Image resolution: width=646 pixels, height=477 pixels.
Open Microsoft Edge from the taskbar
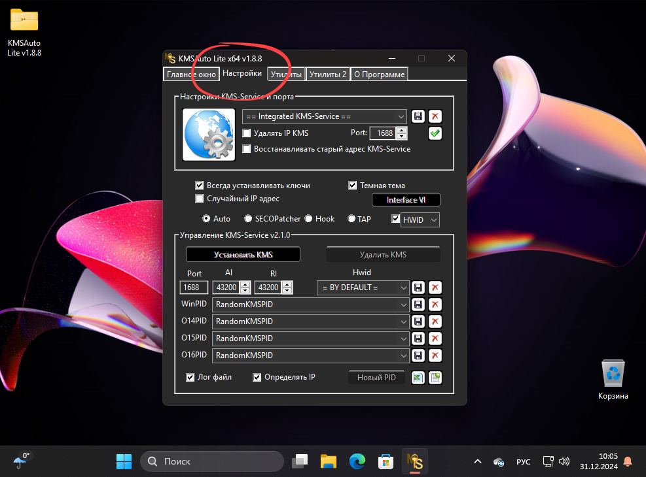[357, 461]
